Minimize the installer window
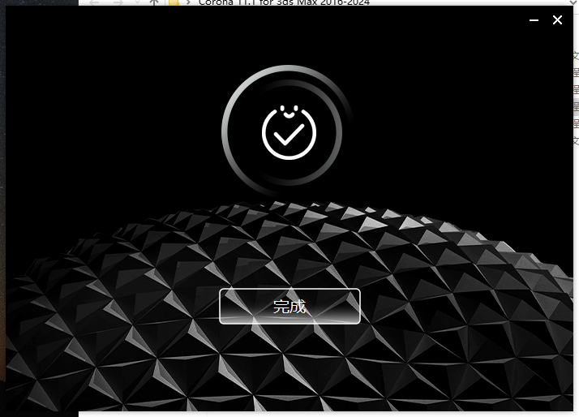 point(534,20)
